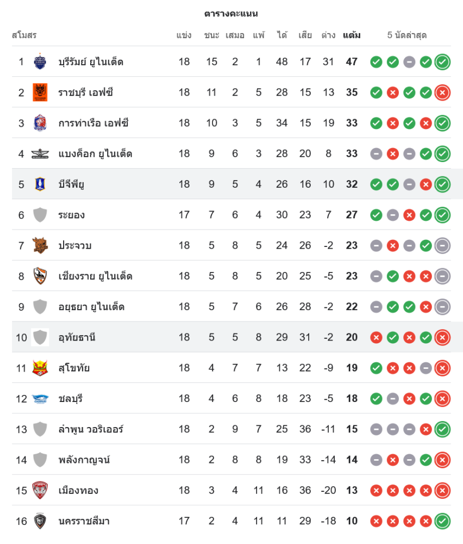Image resolution: width=463 pixels, height=544 pixels.
Task: Click the สโมสร club column header
Action: click(24, 35)
